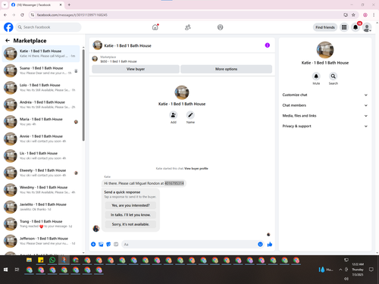This screenshot has height=284, width=379.
Task: Go back in browser history
Action: 5,15
